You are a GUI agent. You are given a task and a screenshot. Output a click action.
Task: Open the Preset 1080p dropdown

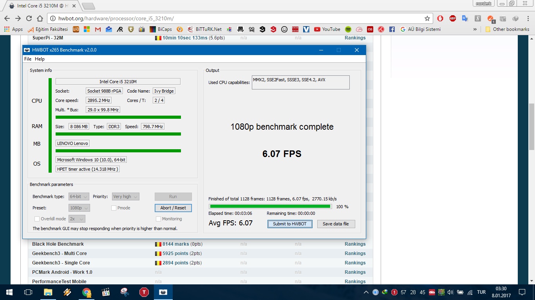coord(79,208)
